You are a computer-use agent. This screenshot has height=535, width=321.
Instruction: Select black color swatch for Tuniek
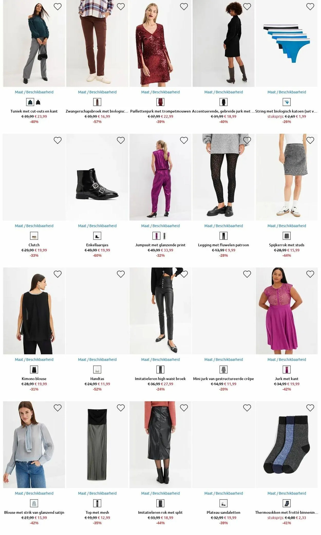click(38, 102)
